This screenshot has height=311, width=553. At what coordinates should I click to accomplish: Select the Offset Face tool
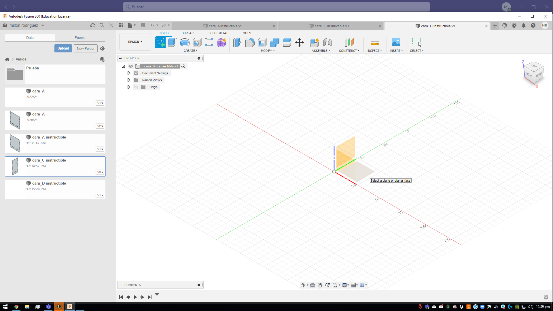(x=287, y=42)
